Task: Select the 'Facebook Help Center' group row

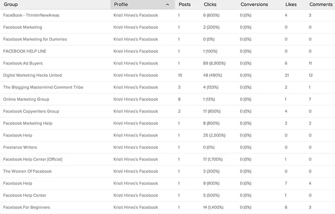Action: [x=167, y=196]
